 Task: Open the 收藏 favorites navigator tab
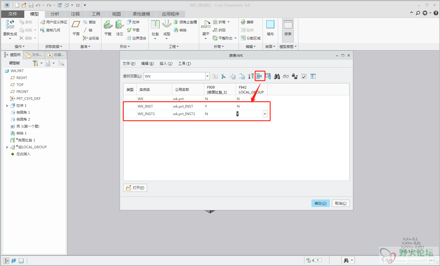(x=56, y=55)
